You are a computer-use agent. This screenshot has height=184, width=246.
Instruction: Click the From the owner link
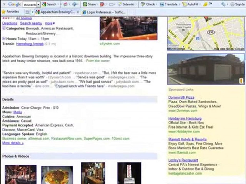coord(98,61)
